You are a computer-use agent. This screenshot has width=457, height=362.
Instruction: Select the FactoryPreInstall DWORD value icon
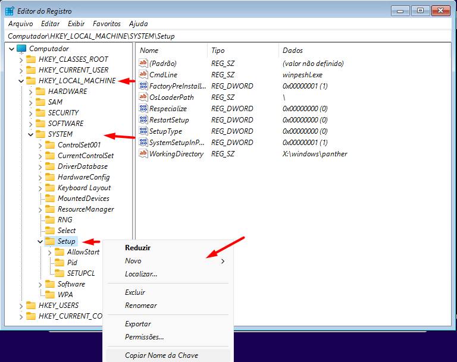pyautogui.click(x=143, y=86)
